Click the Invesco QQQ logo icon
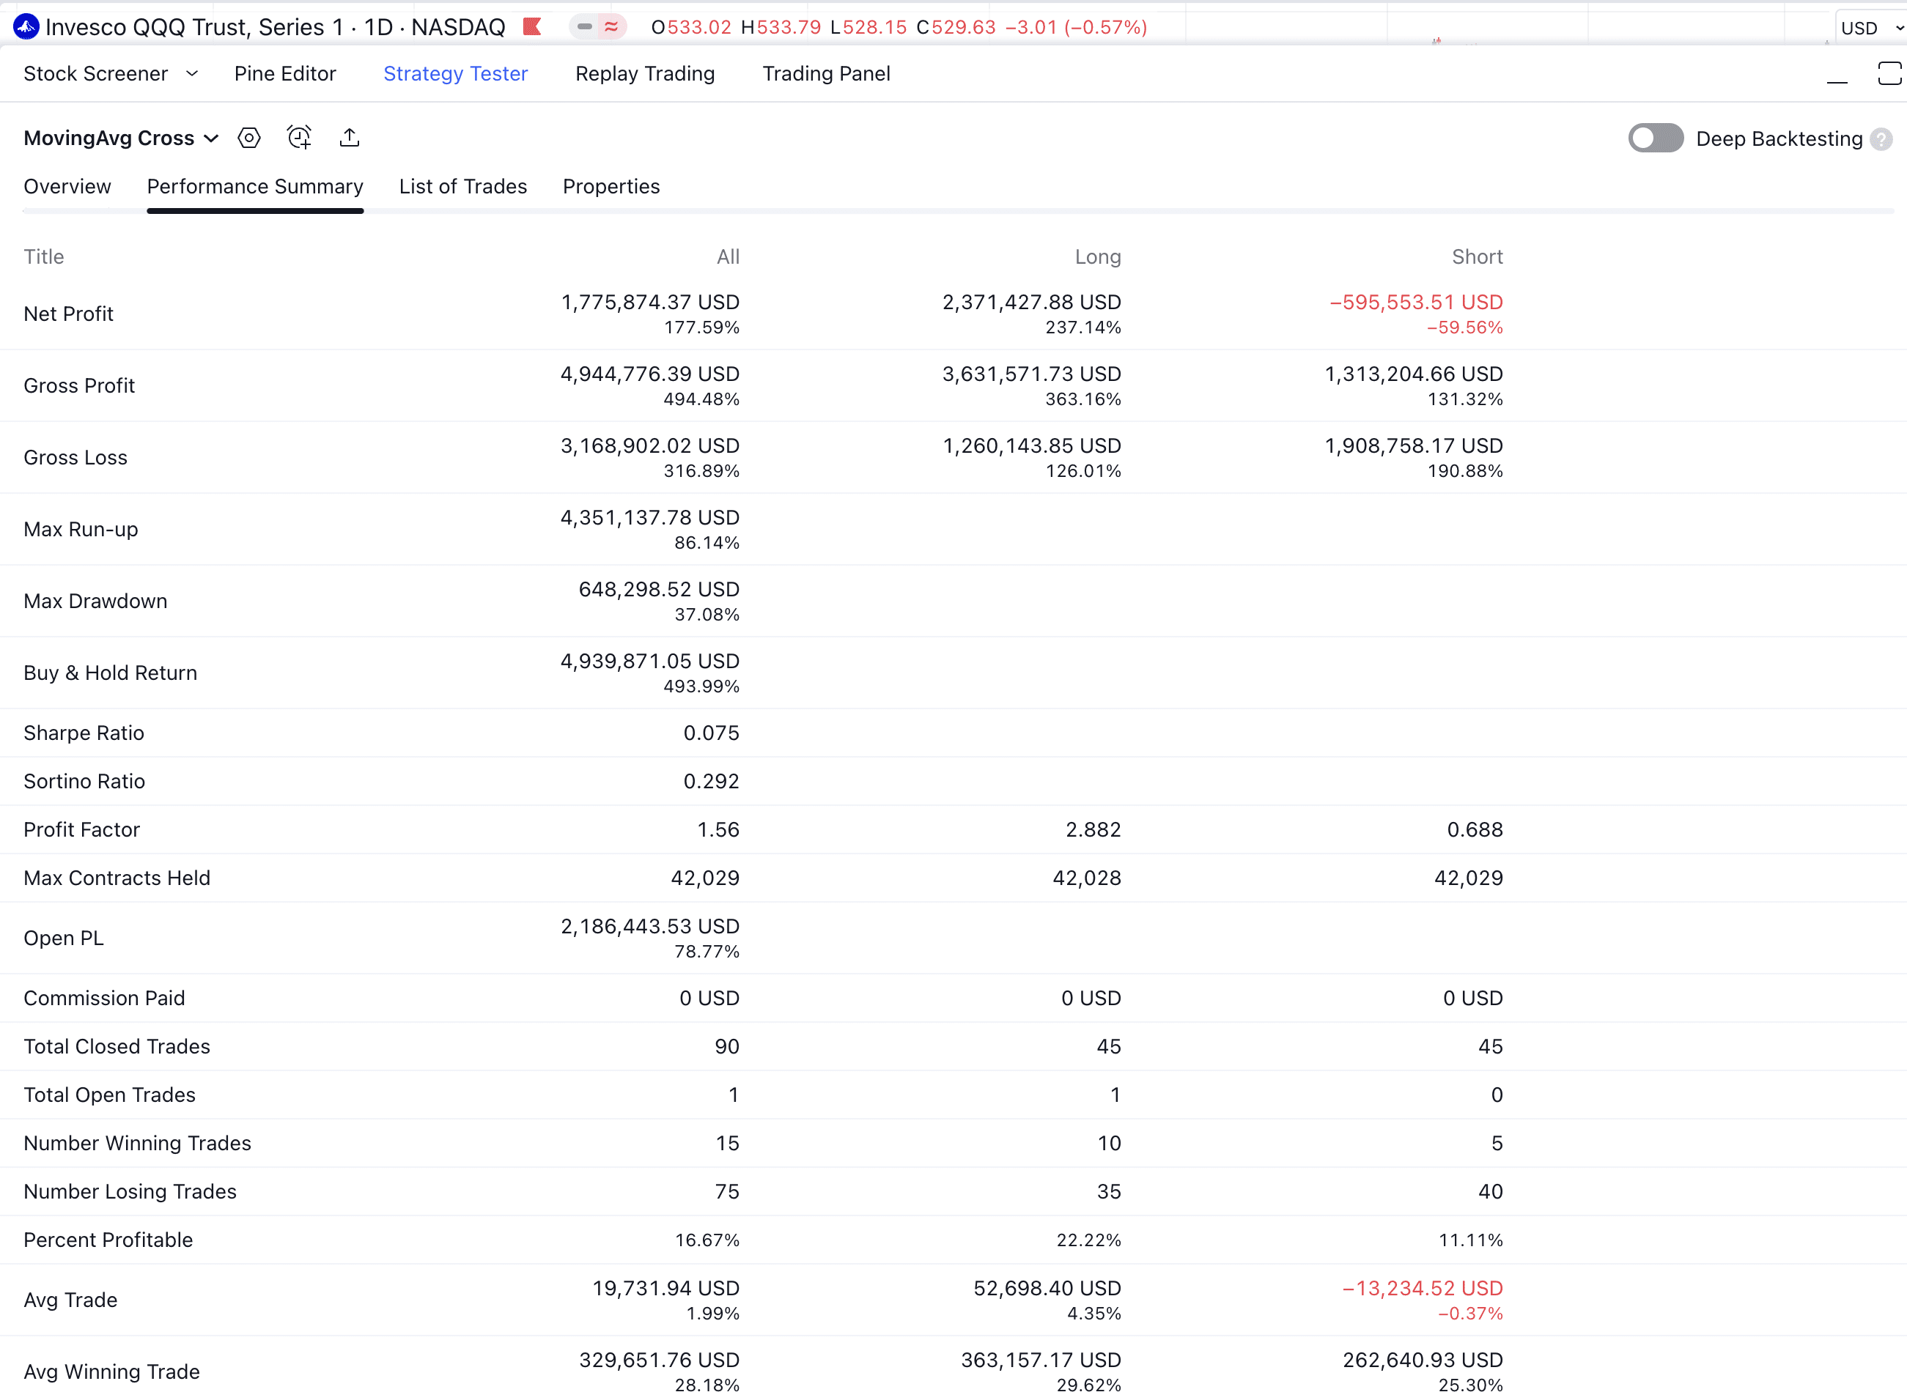Viewport: 1907px width, 1392px height. click(x=26, y=27)
